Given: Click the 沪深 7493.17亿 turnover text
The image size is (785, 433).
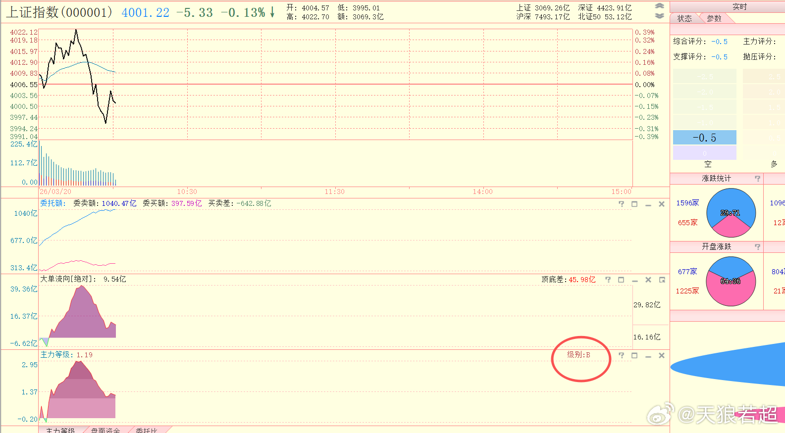Looking at the screenshot, I should [543, 17].
